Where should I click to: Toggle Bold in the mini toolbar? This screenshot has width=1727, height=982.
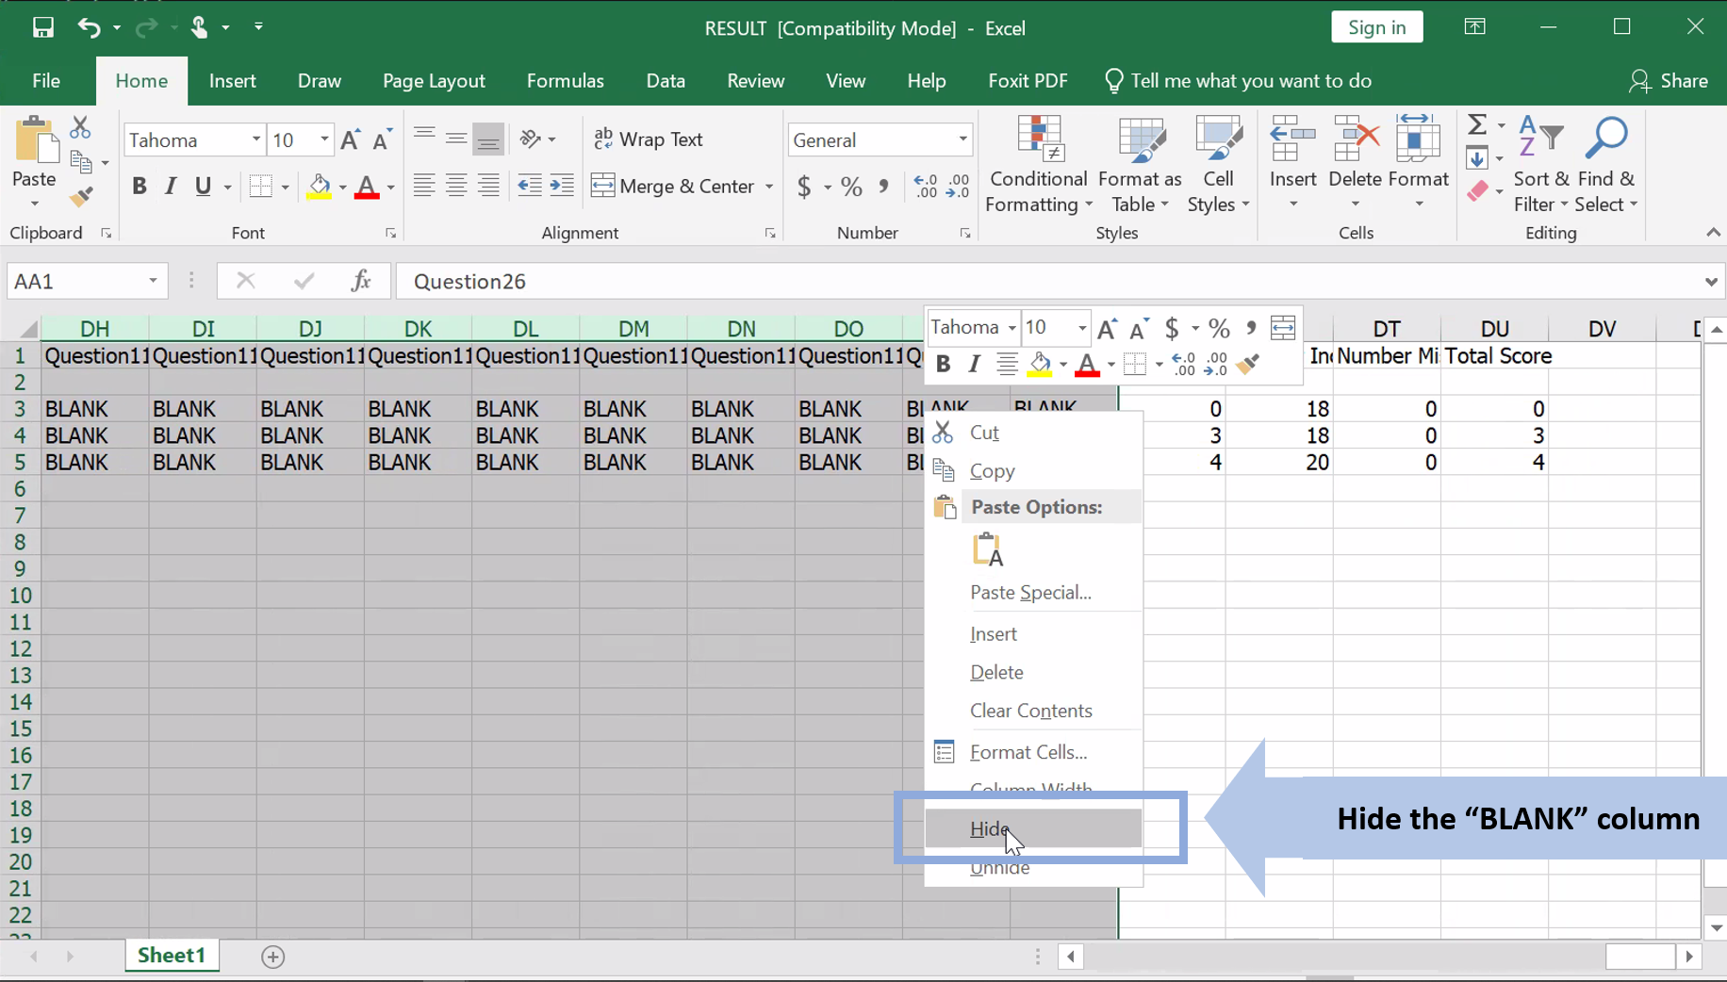click(x=943, y=364)
